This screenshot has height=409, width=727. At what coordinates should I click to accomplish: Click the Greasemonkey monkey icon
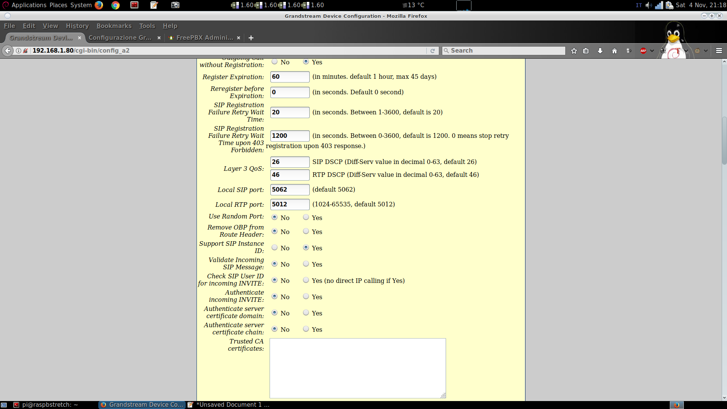click(x=697, y=51)
